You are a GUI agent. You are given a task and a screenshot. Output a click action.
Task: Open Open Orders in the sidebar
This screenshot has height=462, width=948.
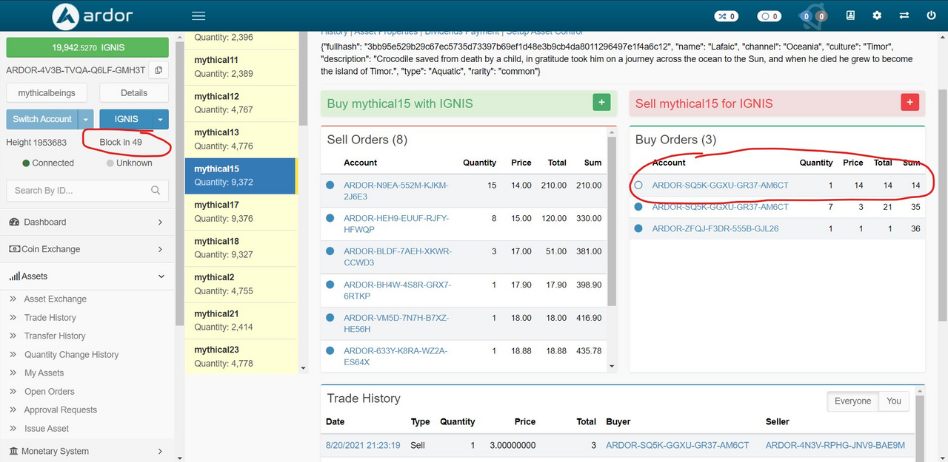coord(50,392)
